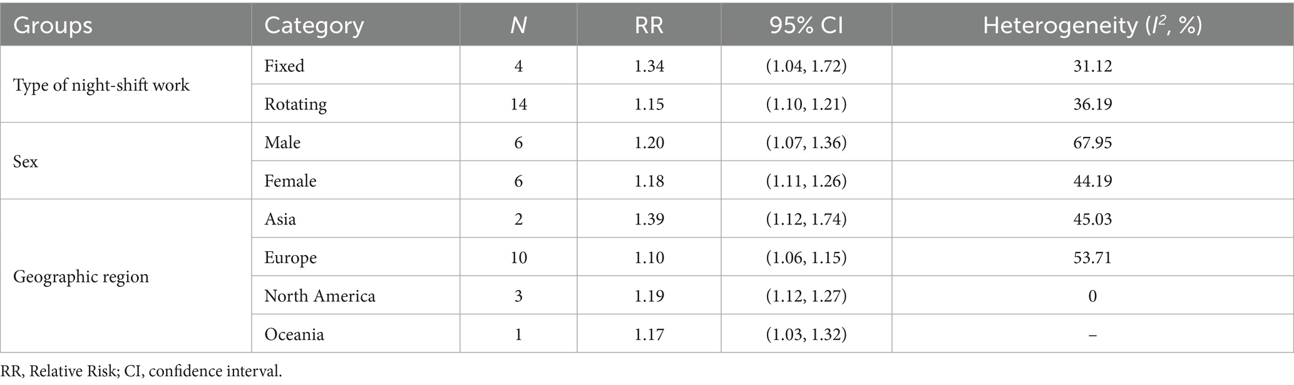Select the 'Type of night-shift work' group cell

tap(101, 85)
